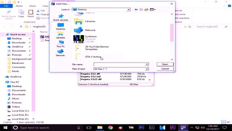This screenshot has height=131, width=232.
Task: Open the File tab in Explorer
Action: pos(6,6)
